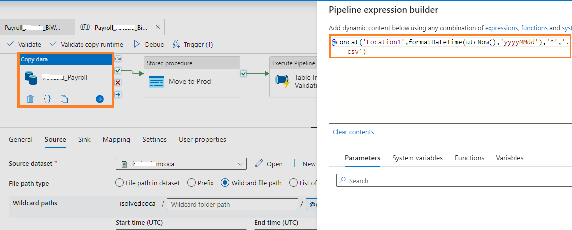This screenshot has height=230, width=572.
Task: Click the skipped output connector arrow icon
Action: [118, 59]
